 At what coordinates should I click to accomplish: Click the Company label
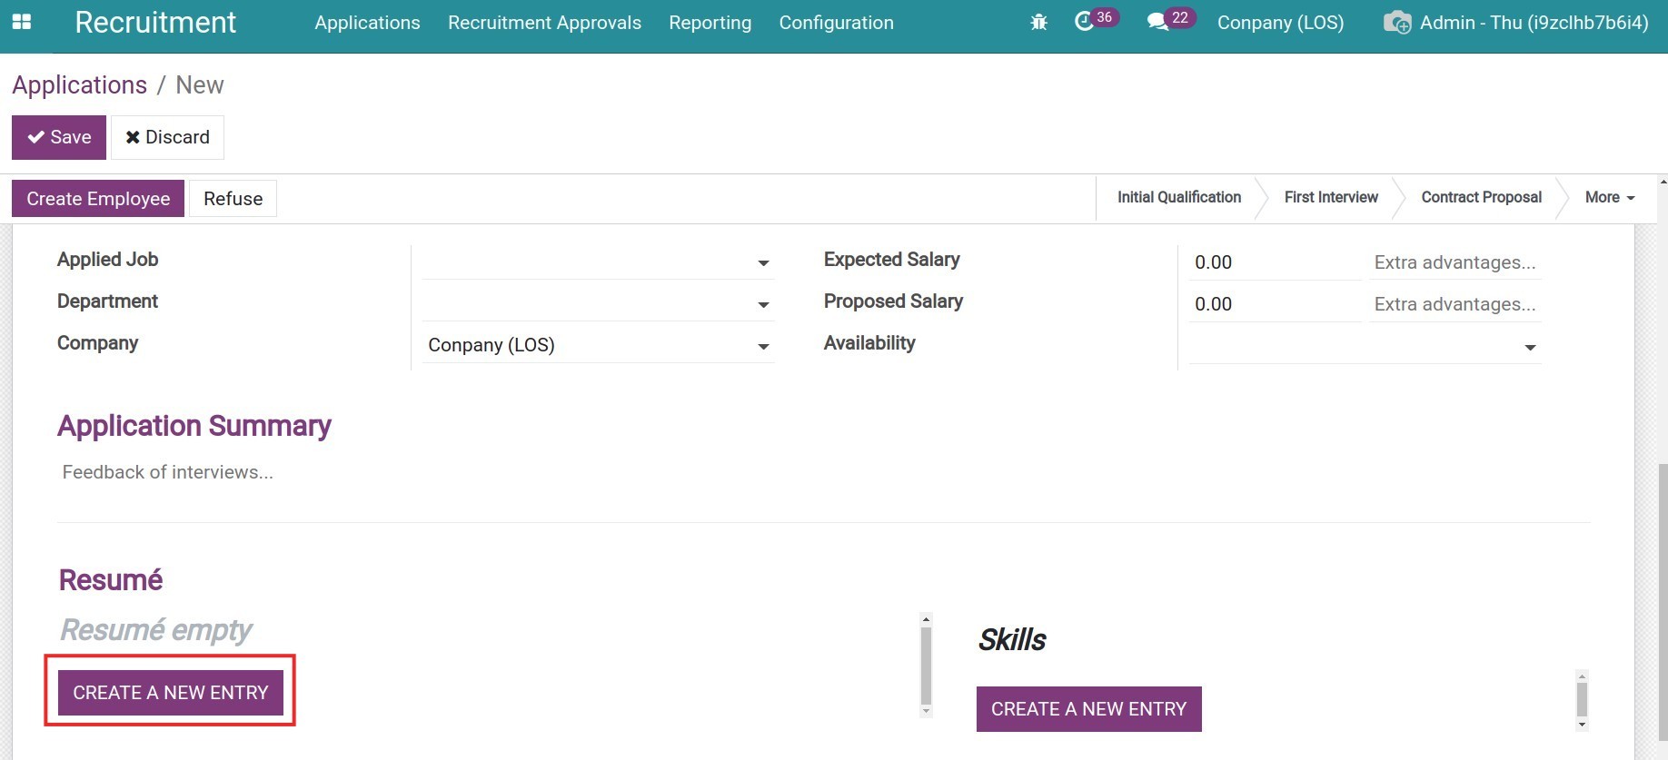click(x=97, y=343)
